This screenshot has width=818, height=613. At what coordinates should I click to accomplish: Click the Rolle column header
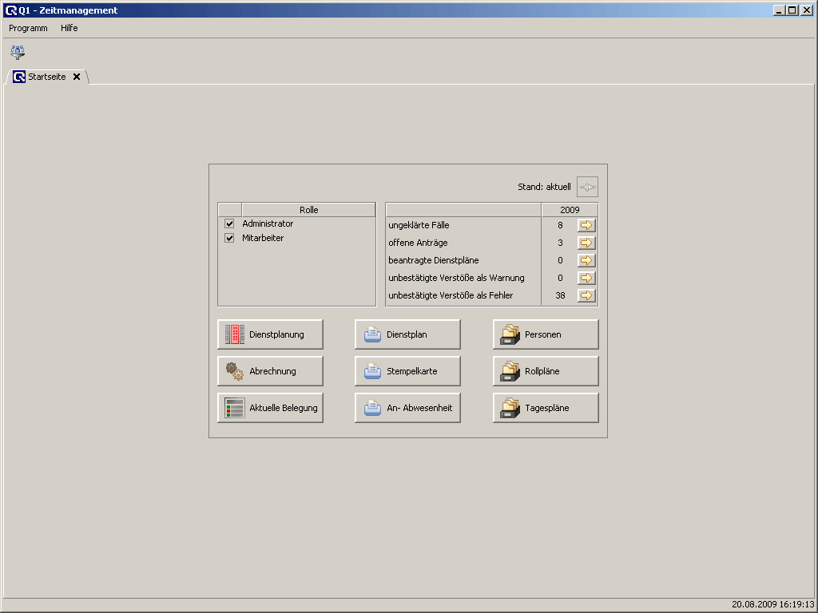pos(308,210)
